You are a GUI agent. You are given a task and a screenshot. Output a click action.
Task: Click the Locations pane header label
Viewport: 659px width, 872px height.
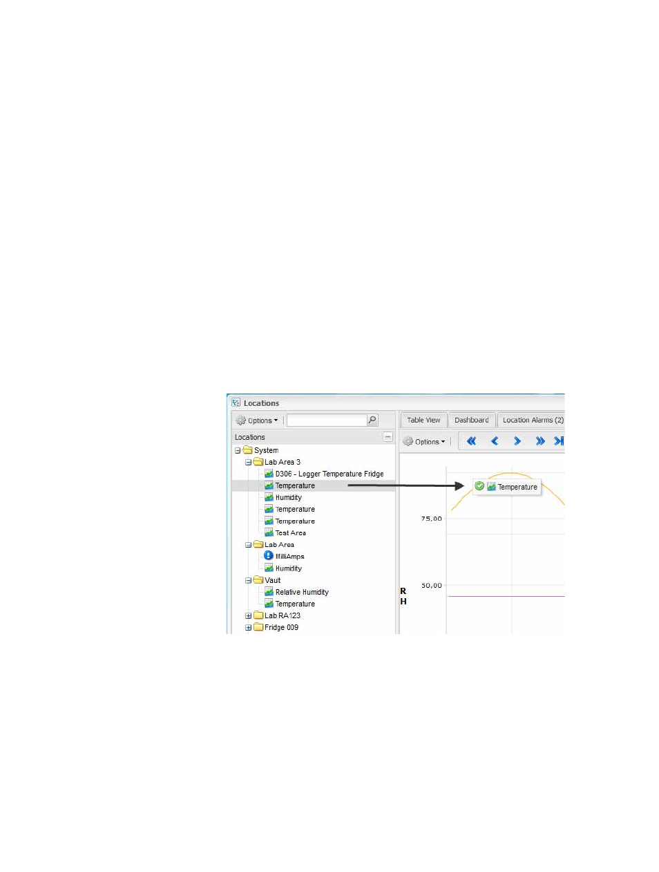click(250, 437)
